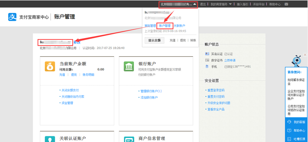Viewport: 308px width, 142px height.
Task: Open the mail envelope icon in top bar
Action: pyautogui.click(x=287, y=4)
